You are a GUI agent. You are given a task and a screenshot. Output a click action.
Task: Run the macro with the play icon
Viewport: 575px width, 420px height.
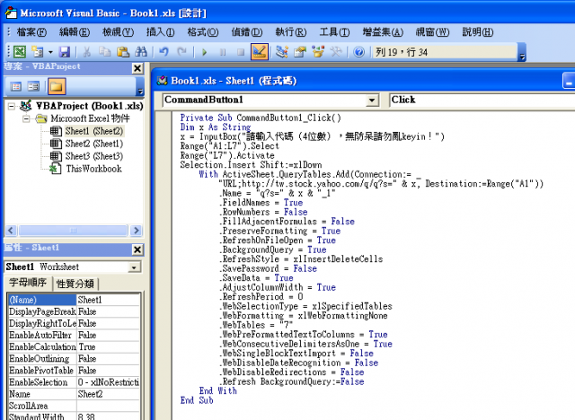coord(204,52)
